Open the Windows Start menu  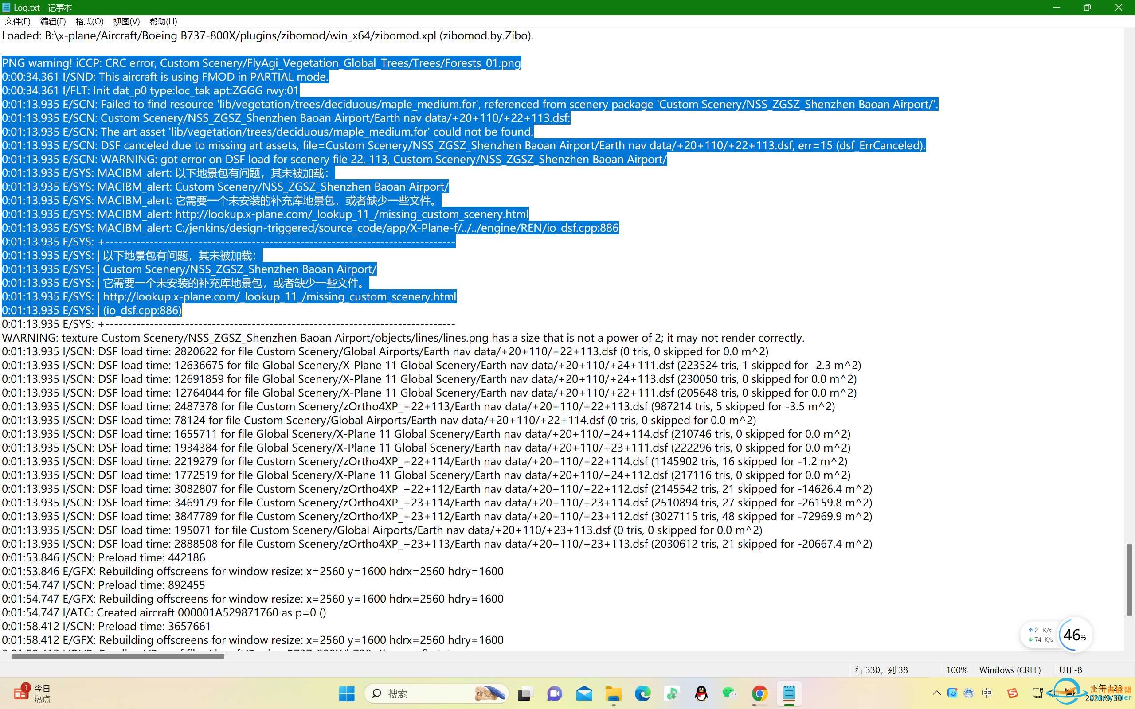click(347, 693)
